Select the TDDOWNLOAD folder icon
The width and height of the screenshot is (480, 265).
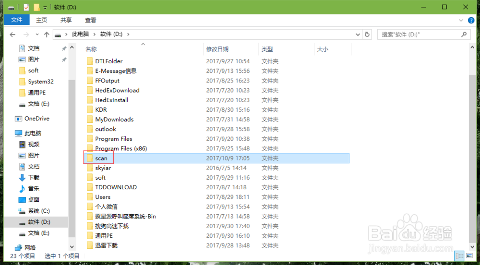pyautogui.click(x=90, y=187)
